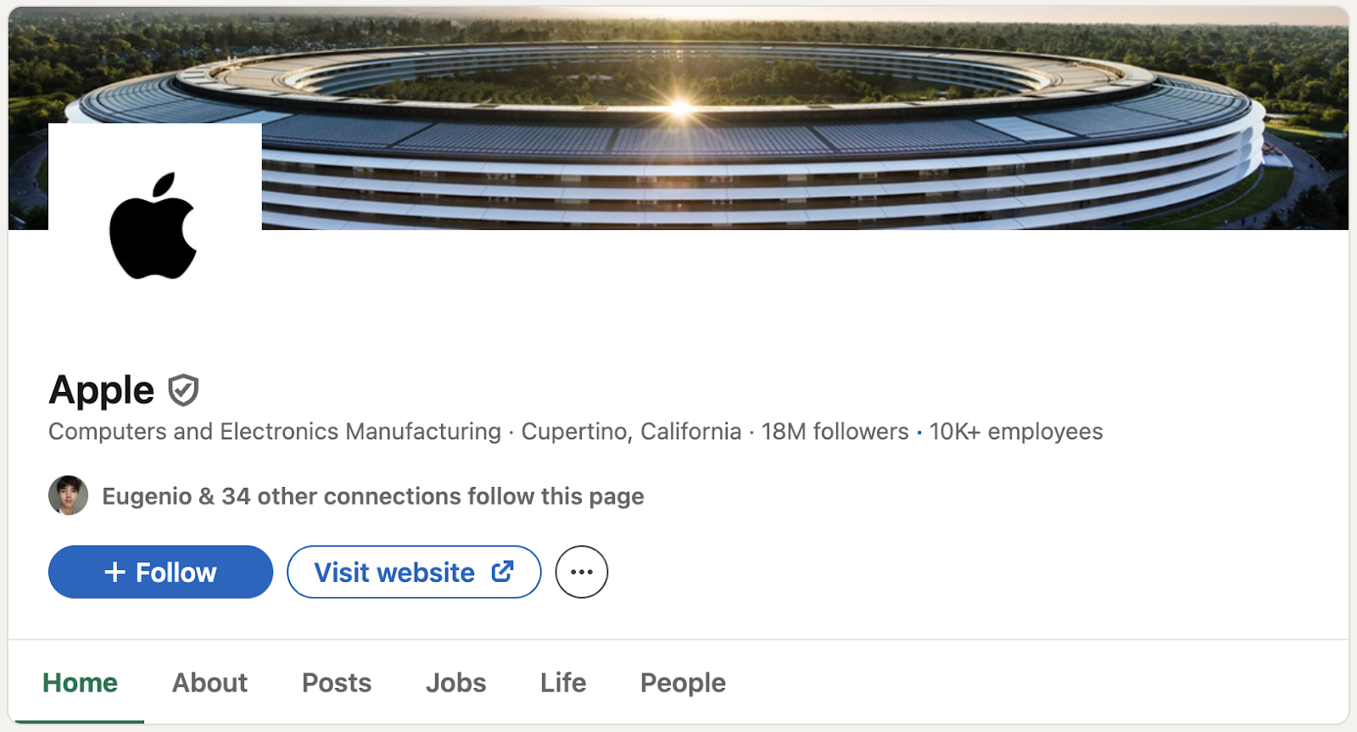The image size is (1357, 732).
Task: Open the About tab
Action: click(209, 683)
